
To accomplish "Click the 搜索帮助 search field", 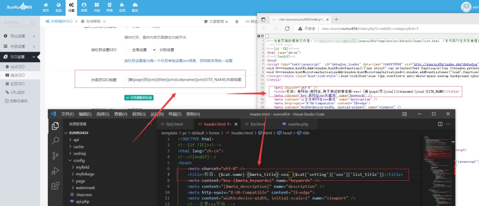I will [x=15, y=23].
